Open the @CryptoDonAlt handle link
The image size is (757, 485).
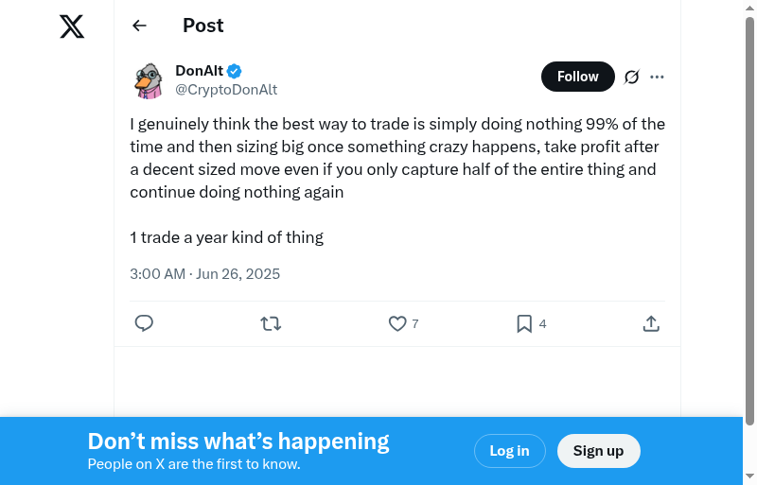[226, 90]
